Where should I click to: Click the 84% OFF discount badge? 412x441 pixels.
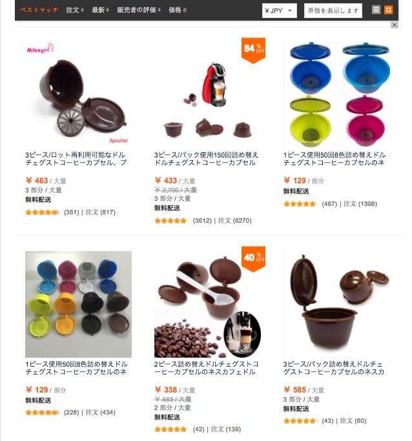[253, 50]
